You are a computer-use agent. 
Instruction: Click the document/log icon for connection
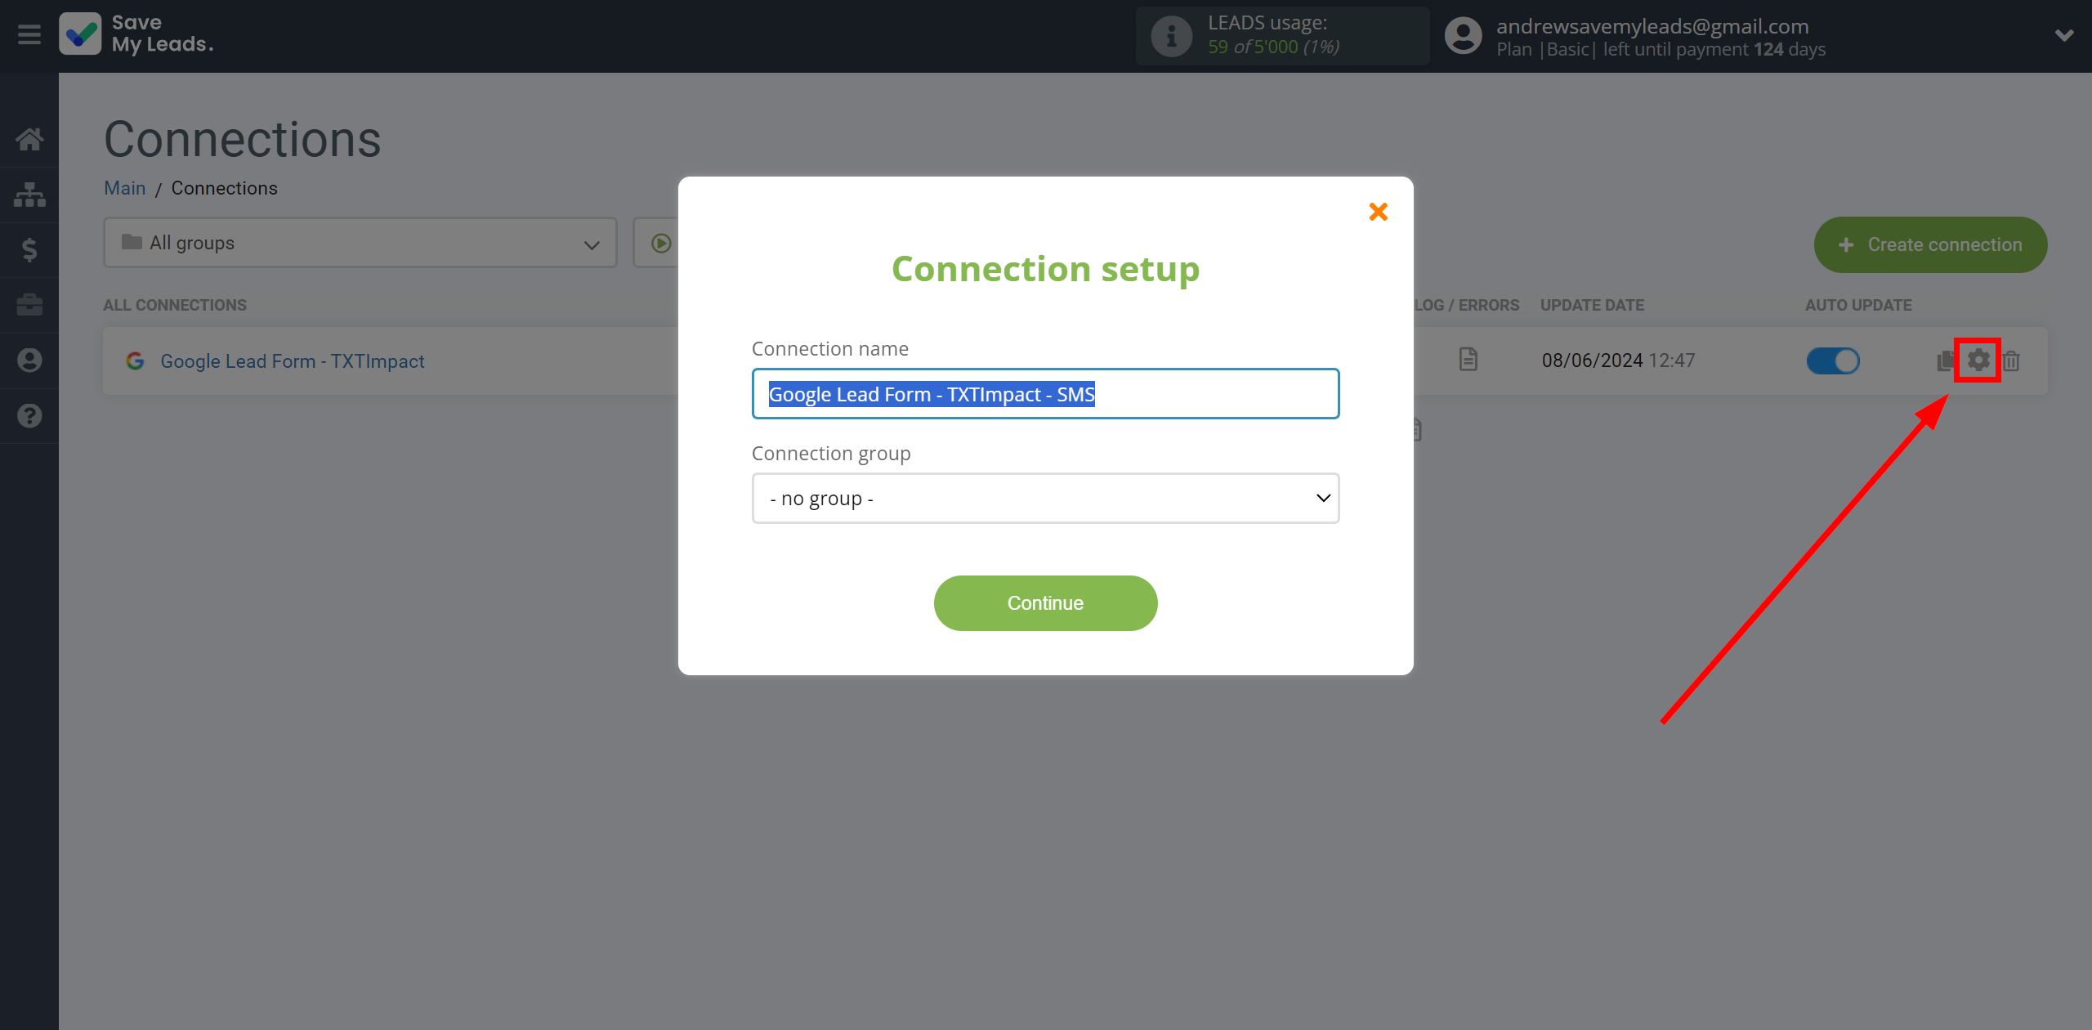click(1468, 360)
